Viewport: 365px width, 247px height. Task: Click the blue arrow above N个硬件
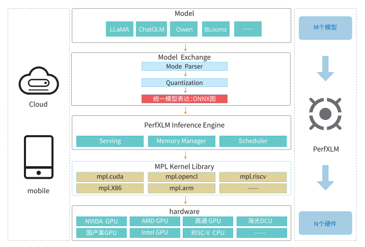(326, 177)
